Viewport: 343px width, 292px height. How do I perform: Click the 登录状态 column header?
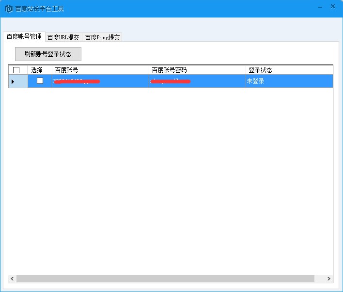coord(289,70)
